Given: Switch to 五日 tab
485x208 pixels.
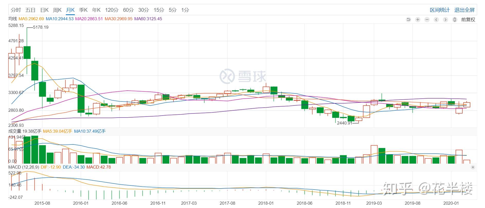Looking at the screenshot, I should click(x=30, y=10).
